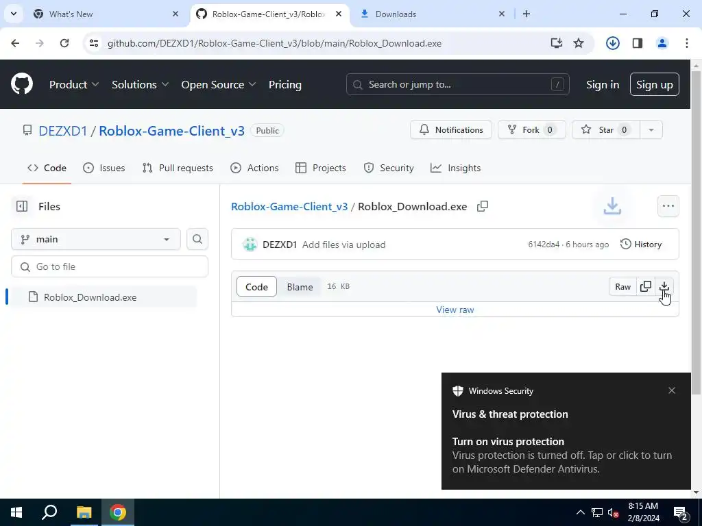Screen dimensions: 702x526
Task: Select the Code repository tab
Action: (x=47, y=168)
